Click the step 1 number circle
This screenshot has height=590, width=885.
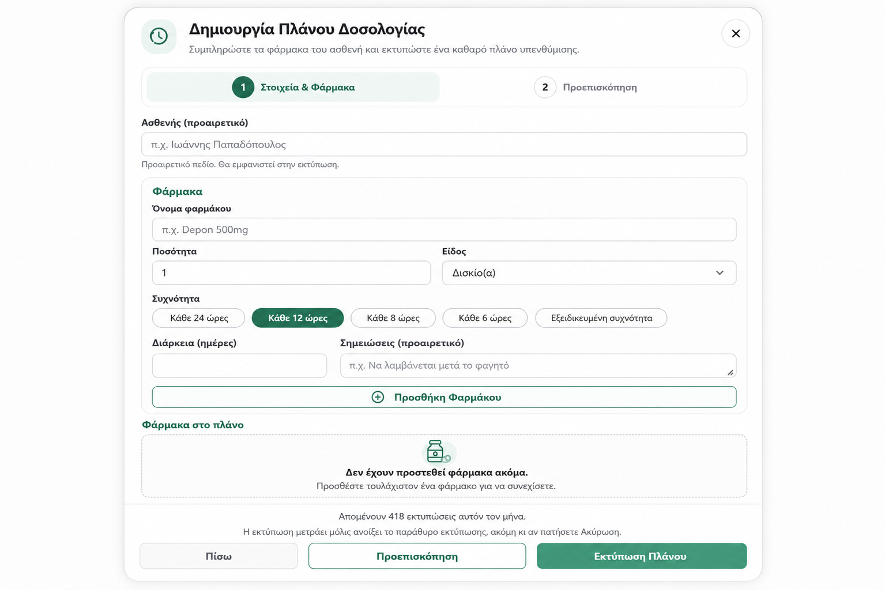pyautogui.click(x=243, y=87)
